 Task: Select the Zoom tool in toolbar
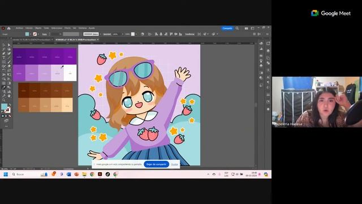tap(4, 100)
